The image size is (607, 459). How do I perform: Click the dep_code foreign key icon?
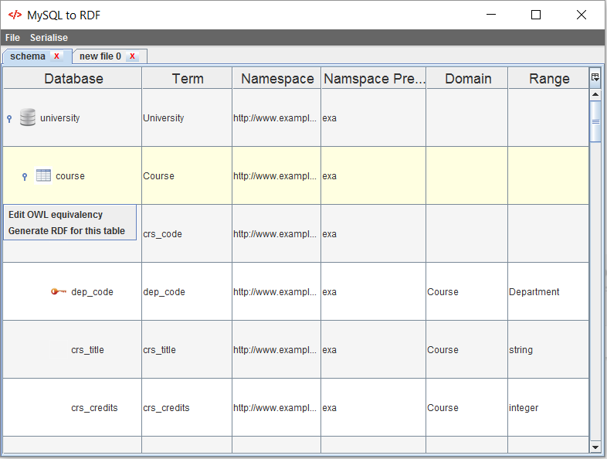(59, 291)
